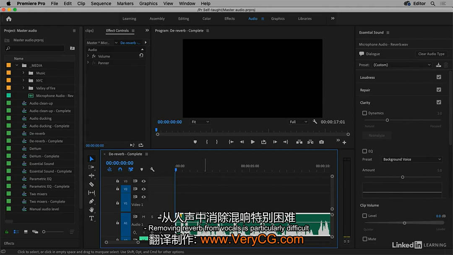Screen dimensions: 453x255
Task: Open the Full playback resolution dropdown
Action: [299, 122]
